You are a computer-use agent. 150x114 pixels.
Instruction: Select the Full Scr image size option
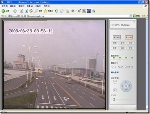[126, 67]
